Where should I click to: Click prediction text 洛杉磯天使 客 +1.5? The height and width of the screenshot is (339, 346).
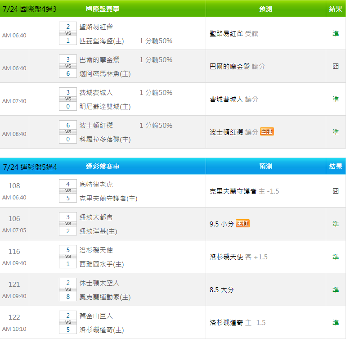[x=238, y=257]
